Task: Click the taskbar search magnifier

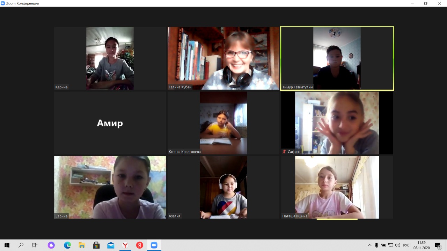Action: (x=21, y=245)
